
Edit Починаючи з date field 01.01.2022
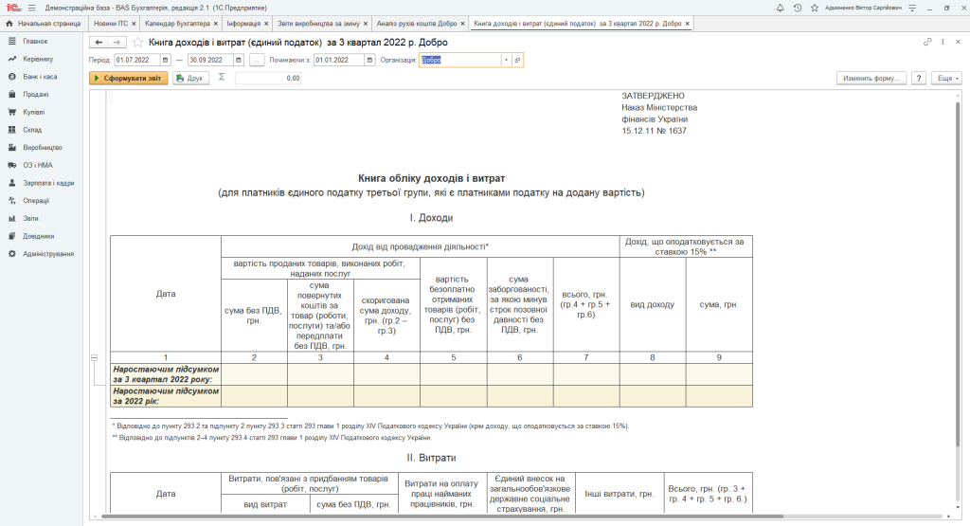(339, 60)
